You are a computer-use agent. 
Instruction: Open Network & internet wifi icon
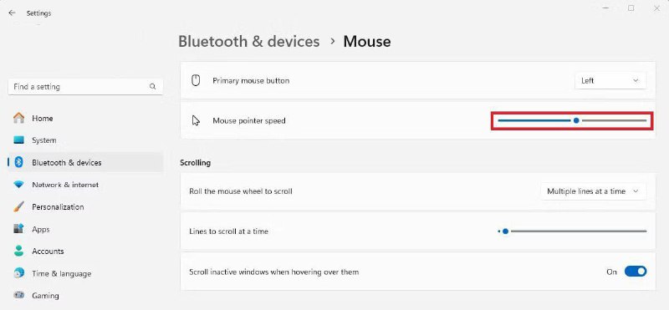(x=18, y=185)
